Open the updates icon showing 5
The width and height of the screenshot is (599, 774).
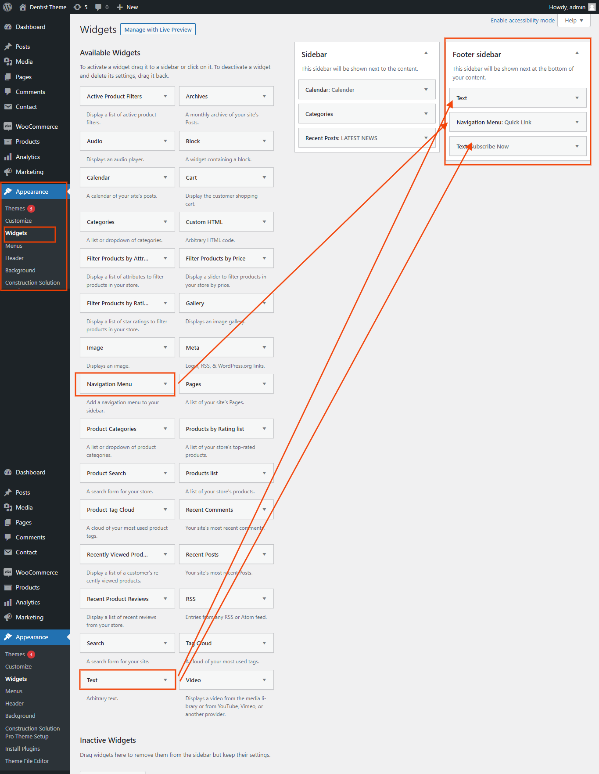[78, 7]
